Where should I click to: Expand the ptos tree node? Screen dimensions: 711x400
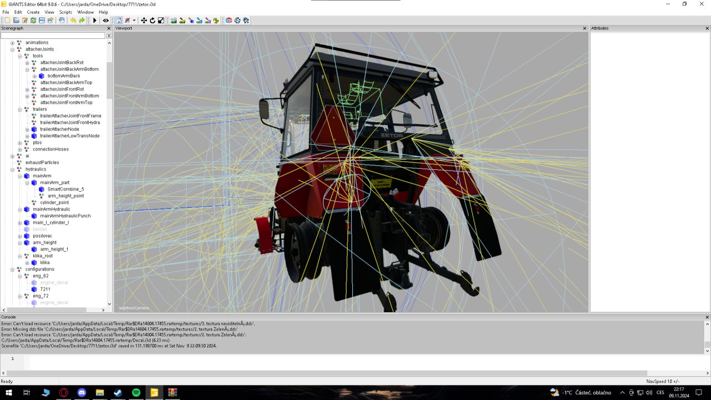(19, 143)
